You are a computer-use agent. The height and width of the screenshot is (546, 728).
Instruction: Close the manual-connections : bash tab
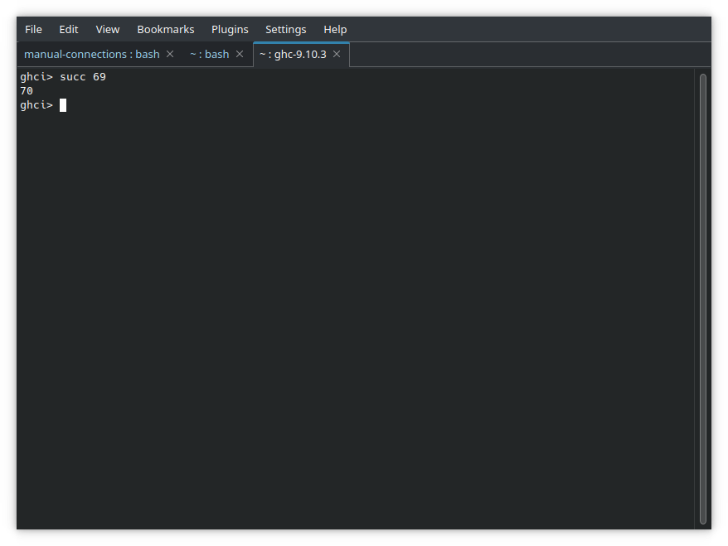[170, 55]
